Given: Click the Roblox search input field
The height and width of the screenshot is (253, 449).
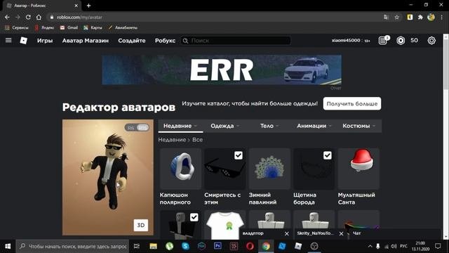Looking at the screenshot, I should 236,41.
